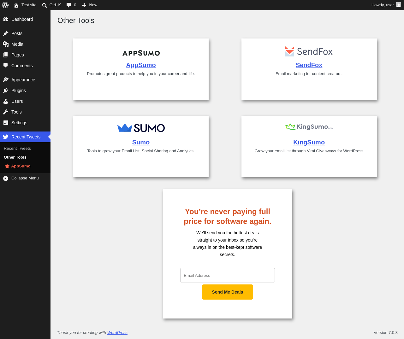The image size is (404, 339).
Task: Click the Twitter bird icon in sidebar
Action: (6, 137)
